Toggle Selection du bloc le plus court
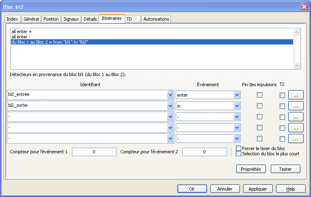 [x=239, y=154]
